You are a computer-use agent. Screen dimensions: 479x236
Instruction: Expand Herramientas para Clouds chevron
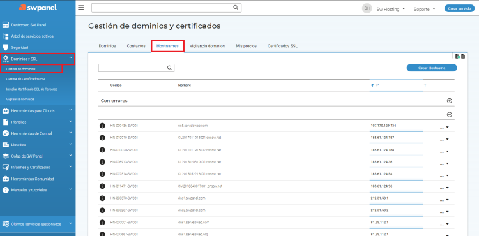coord(70,110)
